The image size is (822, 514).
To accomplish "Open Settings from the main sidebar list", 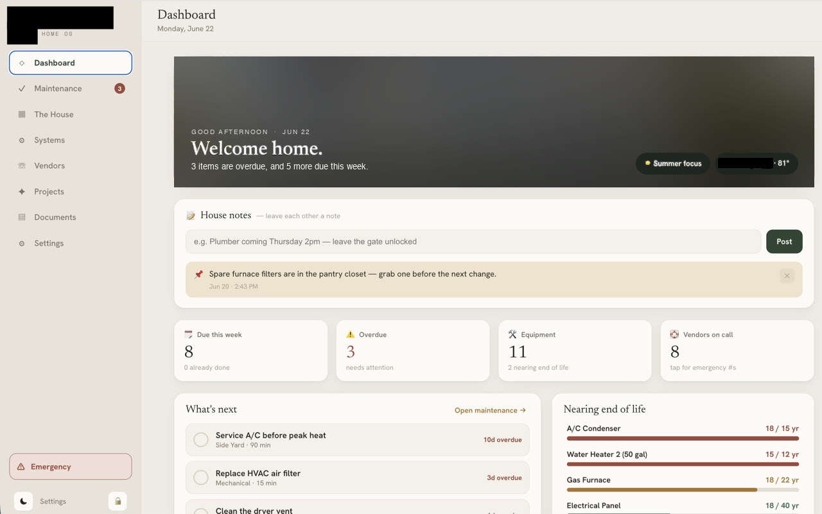I will coord(71,243).
